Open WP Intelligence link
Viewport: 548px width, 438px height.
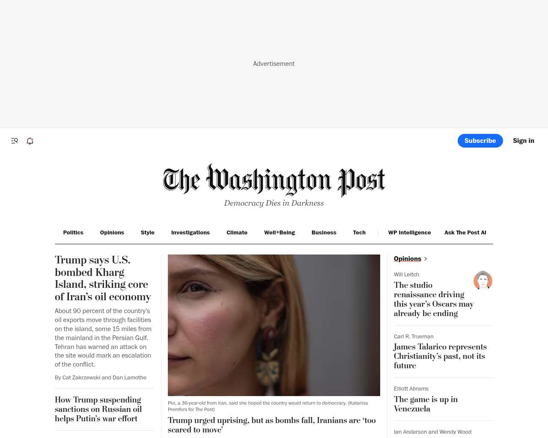point(409,233)
